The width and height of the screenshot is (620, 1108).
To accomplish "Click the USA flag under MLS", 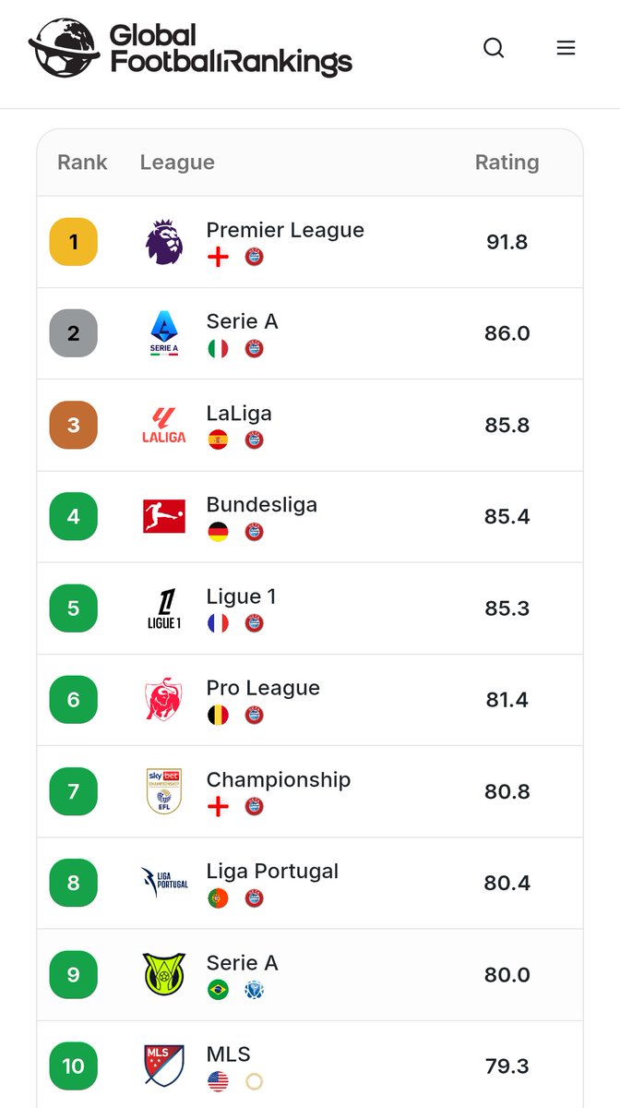I will 218,1081.
